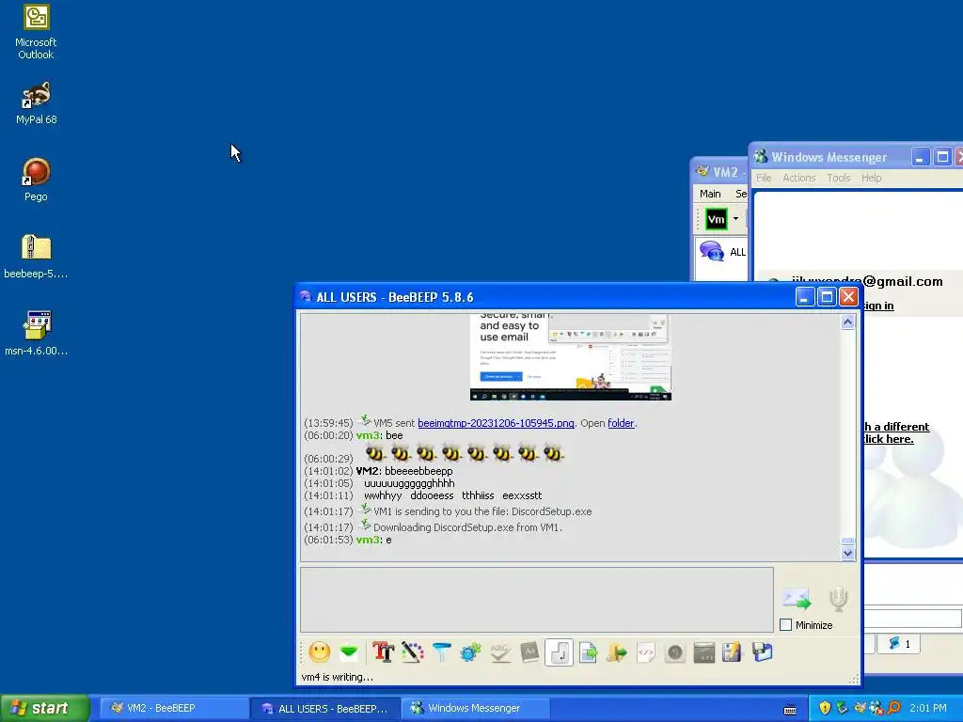The width and height of the screenshot is (963, 722).
Task: Open the emoticon smiley picker
Action: coord(320,652)
